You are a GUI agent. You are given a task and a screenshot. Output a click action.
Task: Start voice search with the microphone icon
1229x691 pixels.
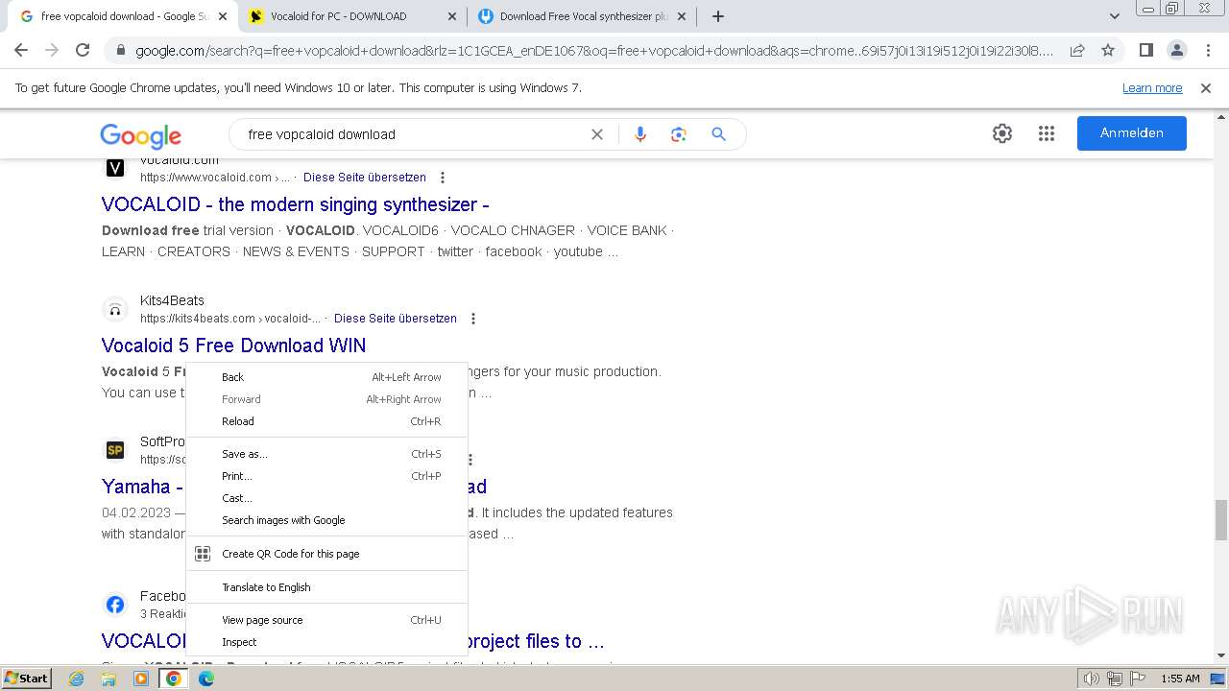click(640, 134)
